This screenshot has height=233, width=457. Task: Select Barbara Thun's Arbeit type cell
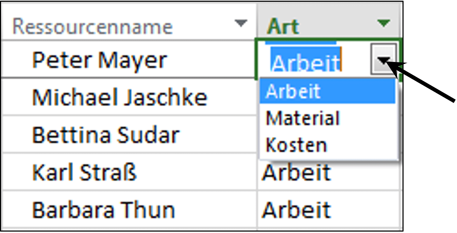329,209
